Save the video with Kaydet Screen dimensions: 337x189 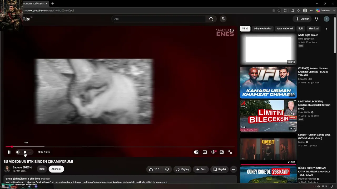click(220, 169)
